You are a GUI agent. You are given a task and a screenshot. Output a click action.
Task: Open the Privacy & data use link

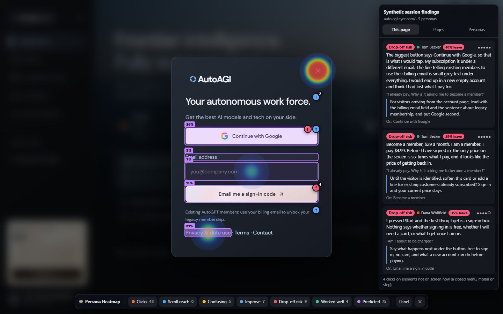click(x=208, y=233)
